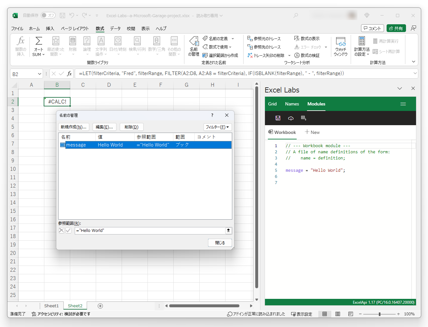Open the フィルター dropdown in 名前の管理
The image size is (428, 327).
click(217, 127)
